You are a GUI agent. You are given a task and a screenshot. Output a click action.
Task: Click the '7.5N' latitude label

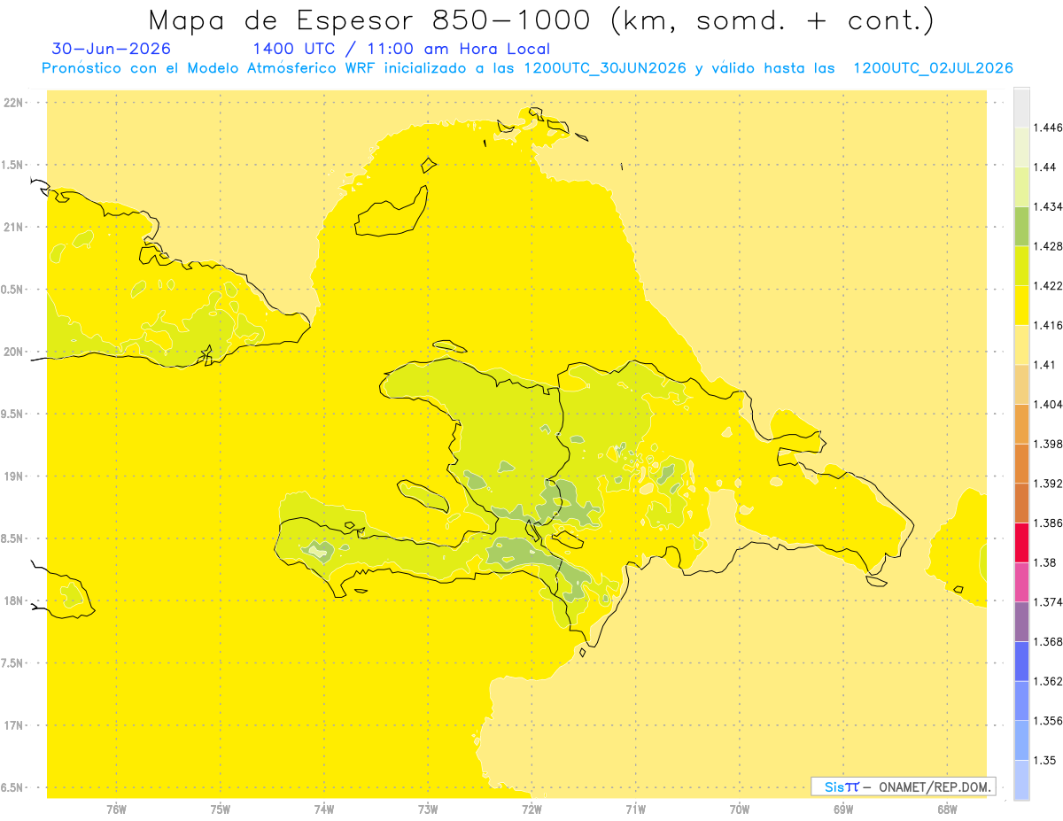tap(12, 664)
